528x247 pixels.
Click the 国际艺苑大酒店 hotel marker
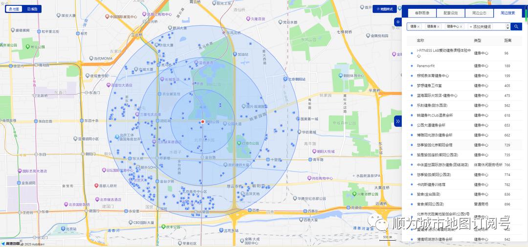(20, 171)
